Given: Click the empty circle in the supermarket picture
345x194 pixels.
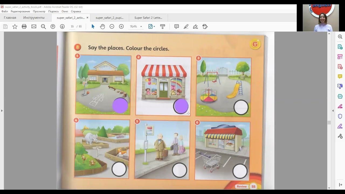Looking at the screenshot, I should [x=240, y=171].
